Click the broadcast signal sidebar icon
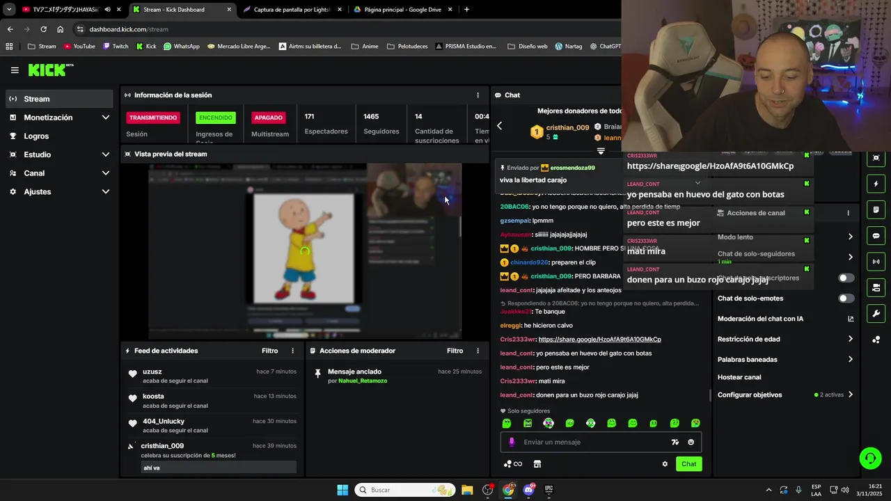891x501 pixels. [x=876, y=262]
